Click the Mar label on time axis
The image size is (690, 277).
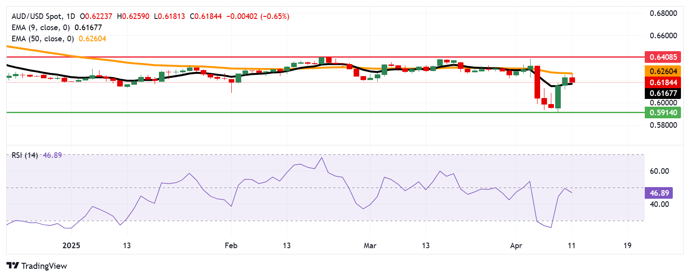click(370, 246)
